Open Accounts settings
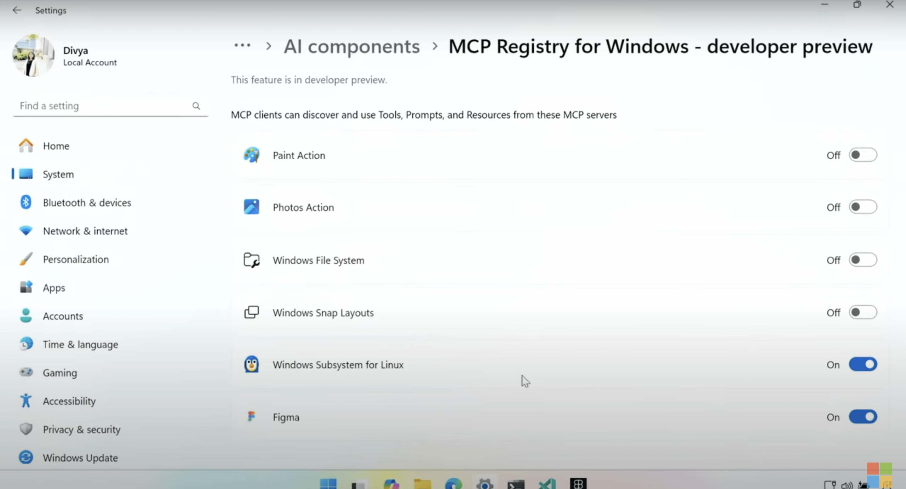The image size is (906, 489). click(x=110, y=316)
